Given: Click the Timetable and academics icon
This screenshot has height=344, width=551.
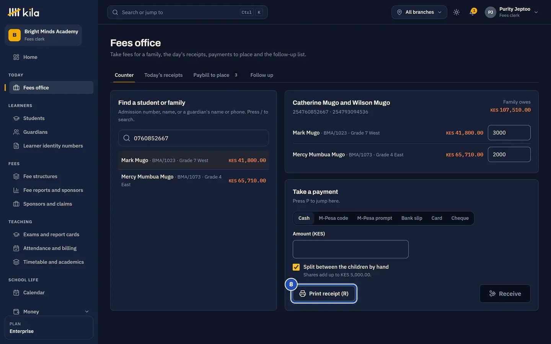Looking at the screenshot, I should coord(16,262).
